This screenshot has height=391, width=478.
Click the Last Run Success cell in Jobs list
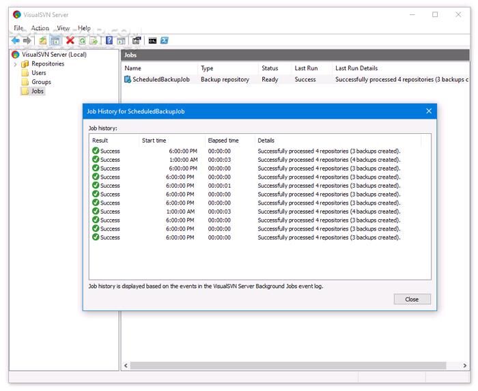pos(305,79)
